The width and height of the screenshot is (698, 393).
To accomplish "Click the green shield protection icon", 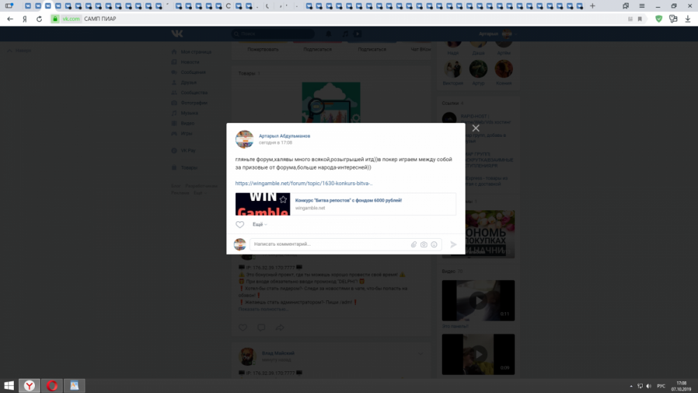I will [658, 19].
